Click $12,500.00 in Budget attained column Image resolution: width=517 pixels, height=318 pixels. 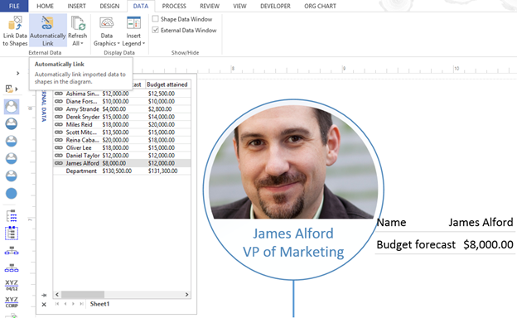[x=162, y=94]
